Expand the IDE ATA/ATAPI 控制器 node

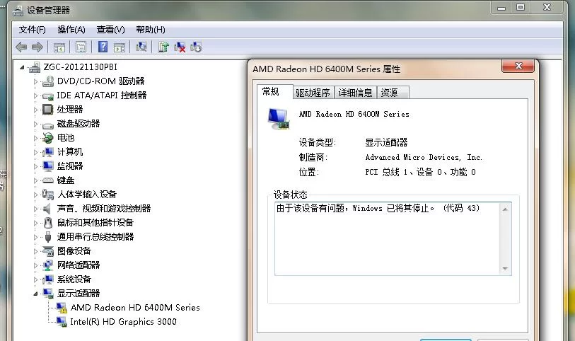coord(35,96)
